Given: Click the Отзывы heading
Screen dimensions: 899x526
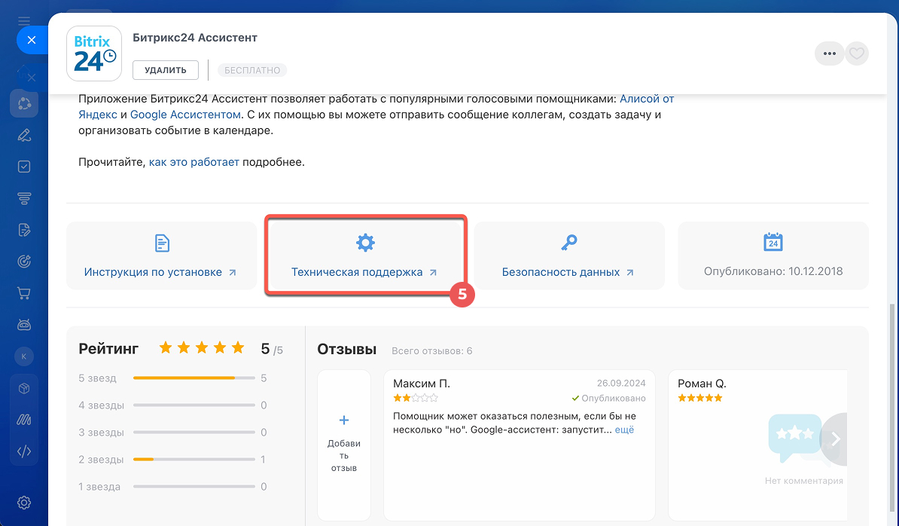Looking at the screenshot, I should pyautogui.click(x=347, y=349).
